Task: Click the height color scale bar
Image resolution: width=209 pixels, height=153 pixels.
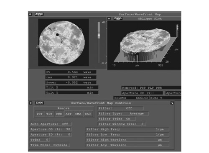Action: (99, 42)
